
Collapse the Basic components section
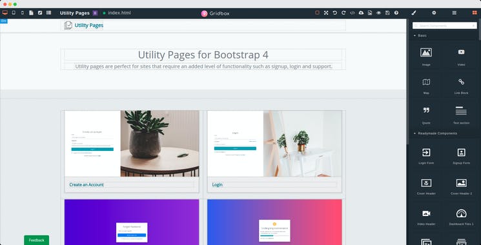[420, 35]
